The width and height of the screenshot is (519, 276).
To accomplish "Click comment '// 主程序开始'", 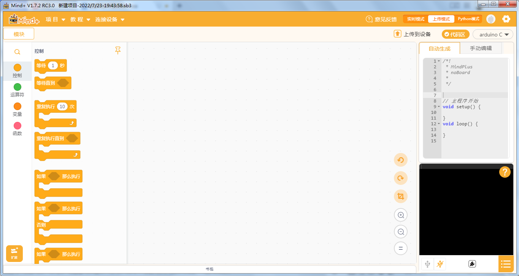I will tap(460, 101).
